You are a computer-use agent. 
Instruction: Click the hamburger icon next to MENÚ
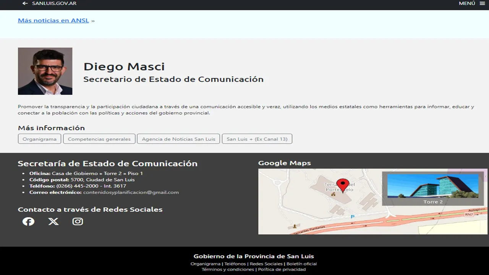(482, 3)
